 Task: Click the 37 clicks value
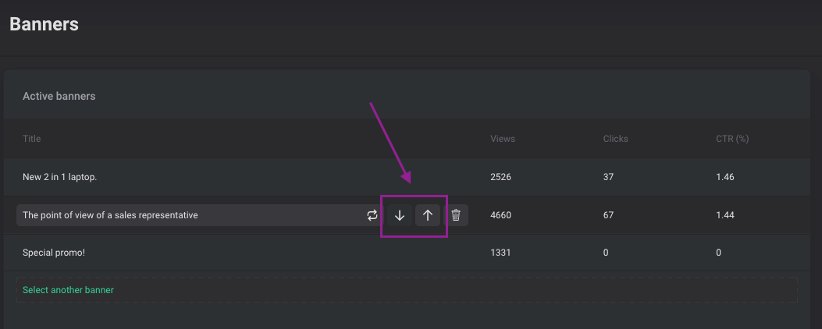tap(608, 177)
